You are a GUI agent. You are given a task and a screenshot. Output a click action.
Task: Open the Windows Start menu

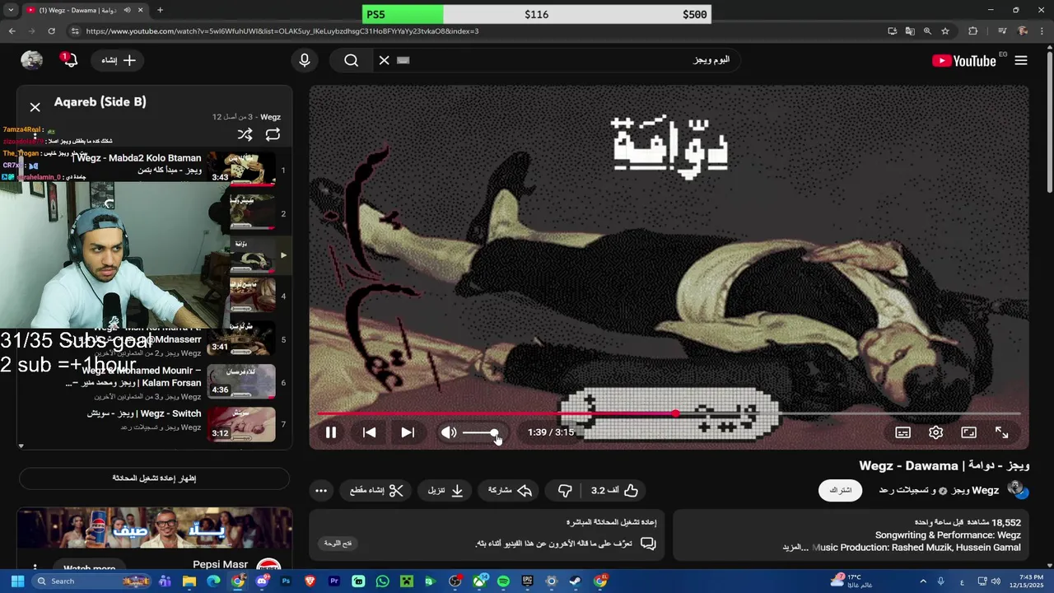pos(17,581)
